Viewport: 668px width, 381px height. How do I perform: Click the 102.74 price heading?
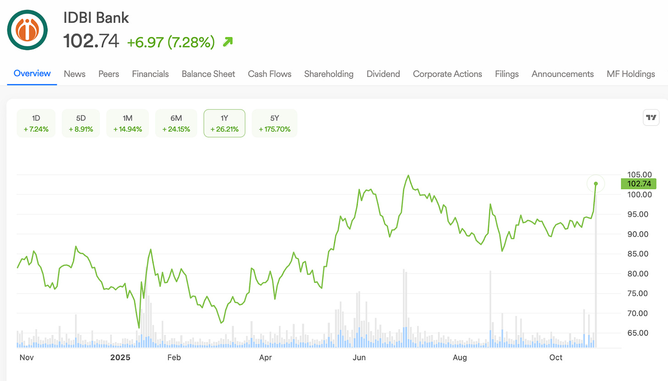pyautogui.click(x=91, y=42)
